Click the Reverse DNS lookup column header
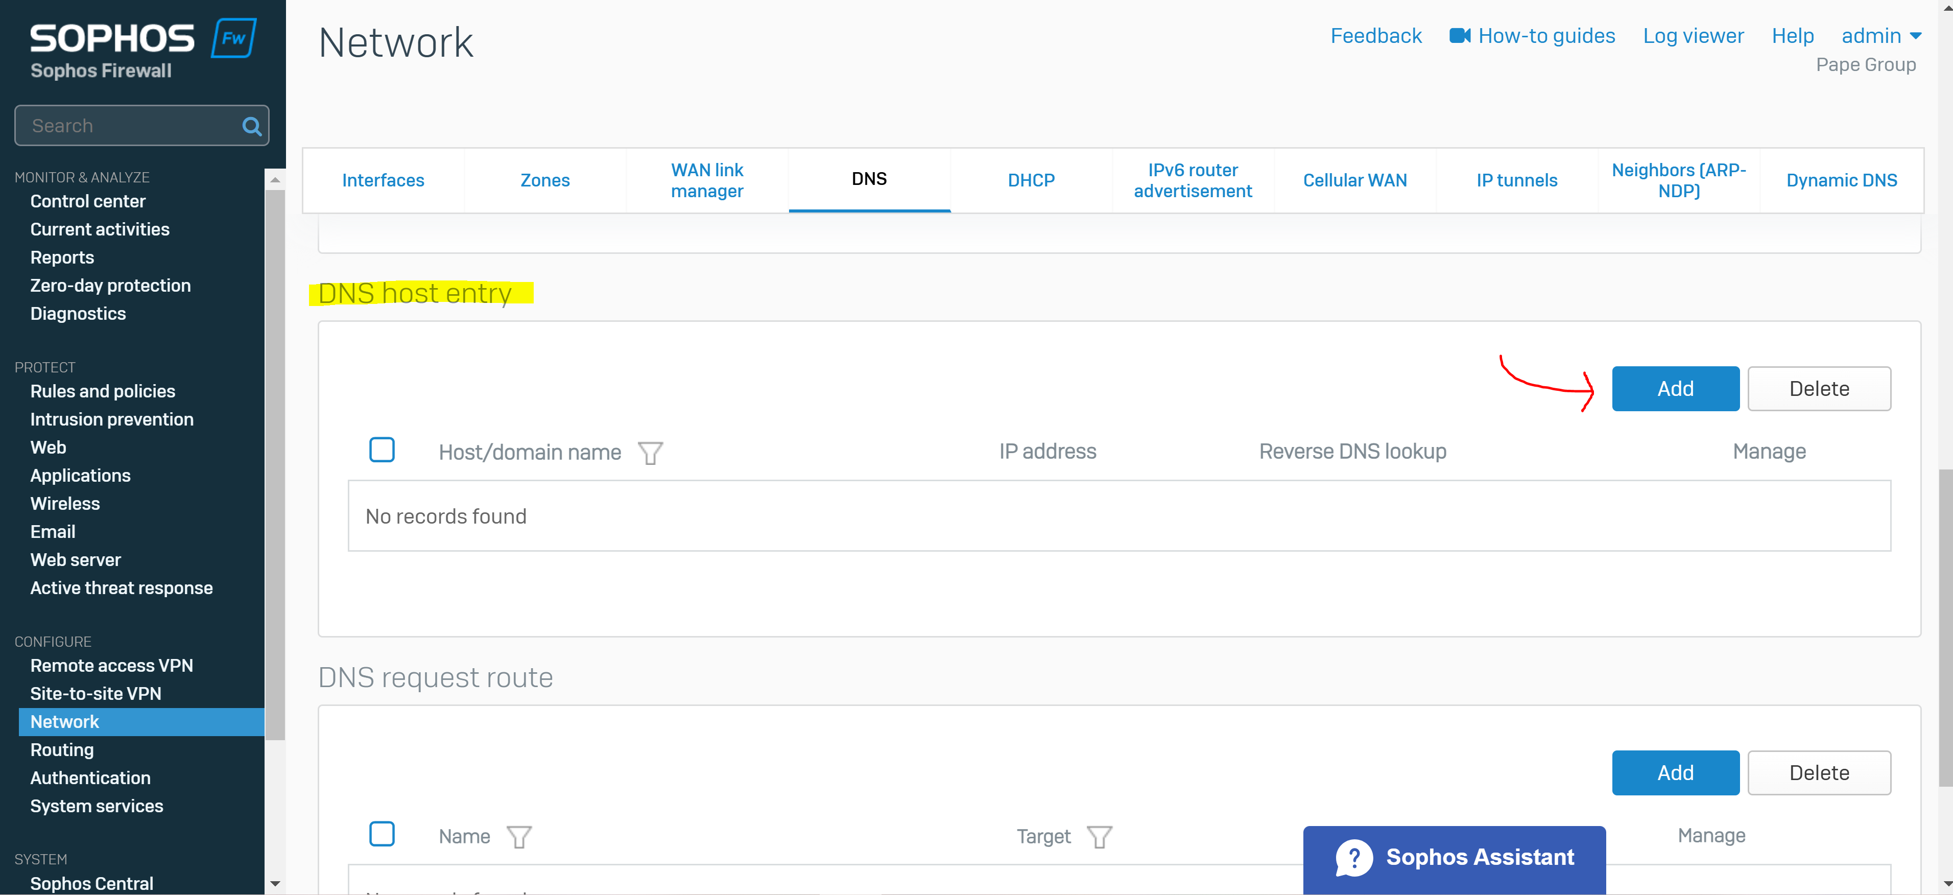This screenshot has width=1953, height=895. (1352, 451)
